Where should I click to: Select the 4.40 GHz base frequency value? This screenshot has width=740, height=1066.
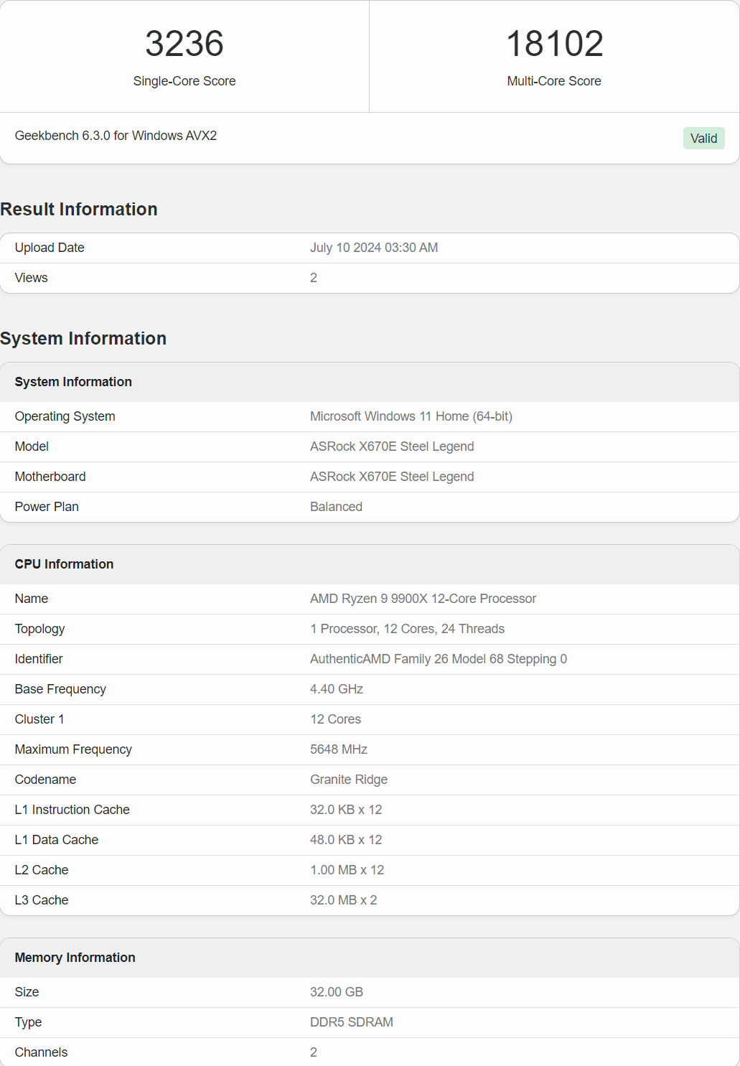coord(337,689)
